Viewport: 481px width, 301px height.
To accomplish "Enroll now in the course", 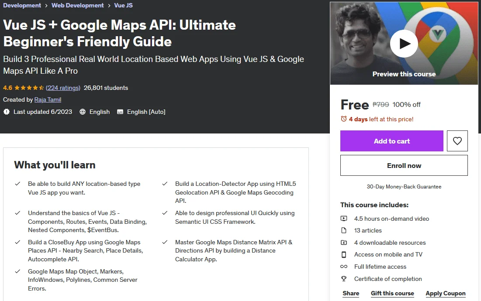I will pos(404,165).
